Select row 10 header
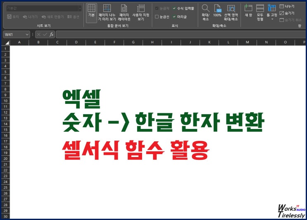Image resolution: width=307 pixels, height=220 pixels. (5, 101)
